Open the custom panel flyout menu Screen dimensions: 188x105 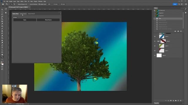[x=61, y=14]
